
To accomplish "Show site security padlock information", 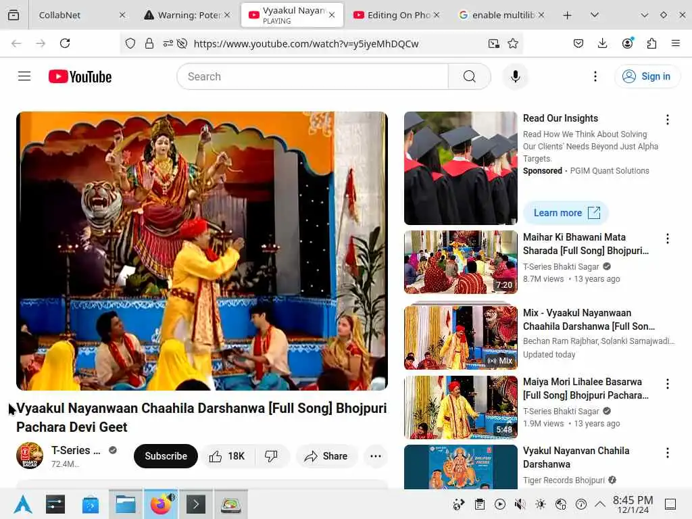I will click(x=149, y=43).
